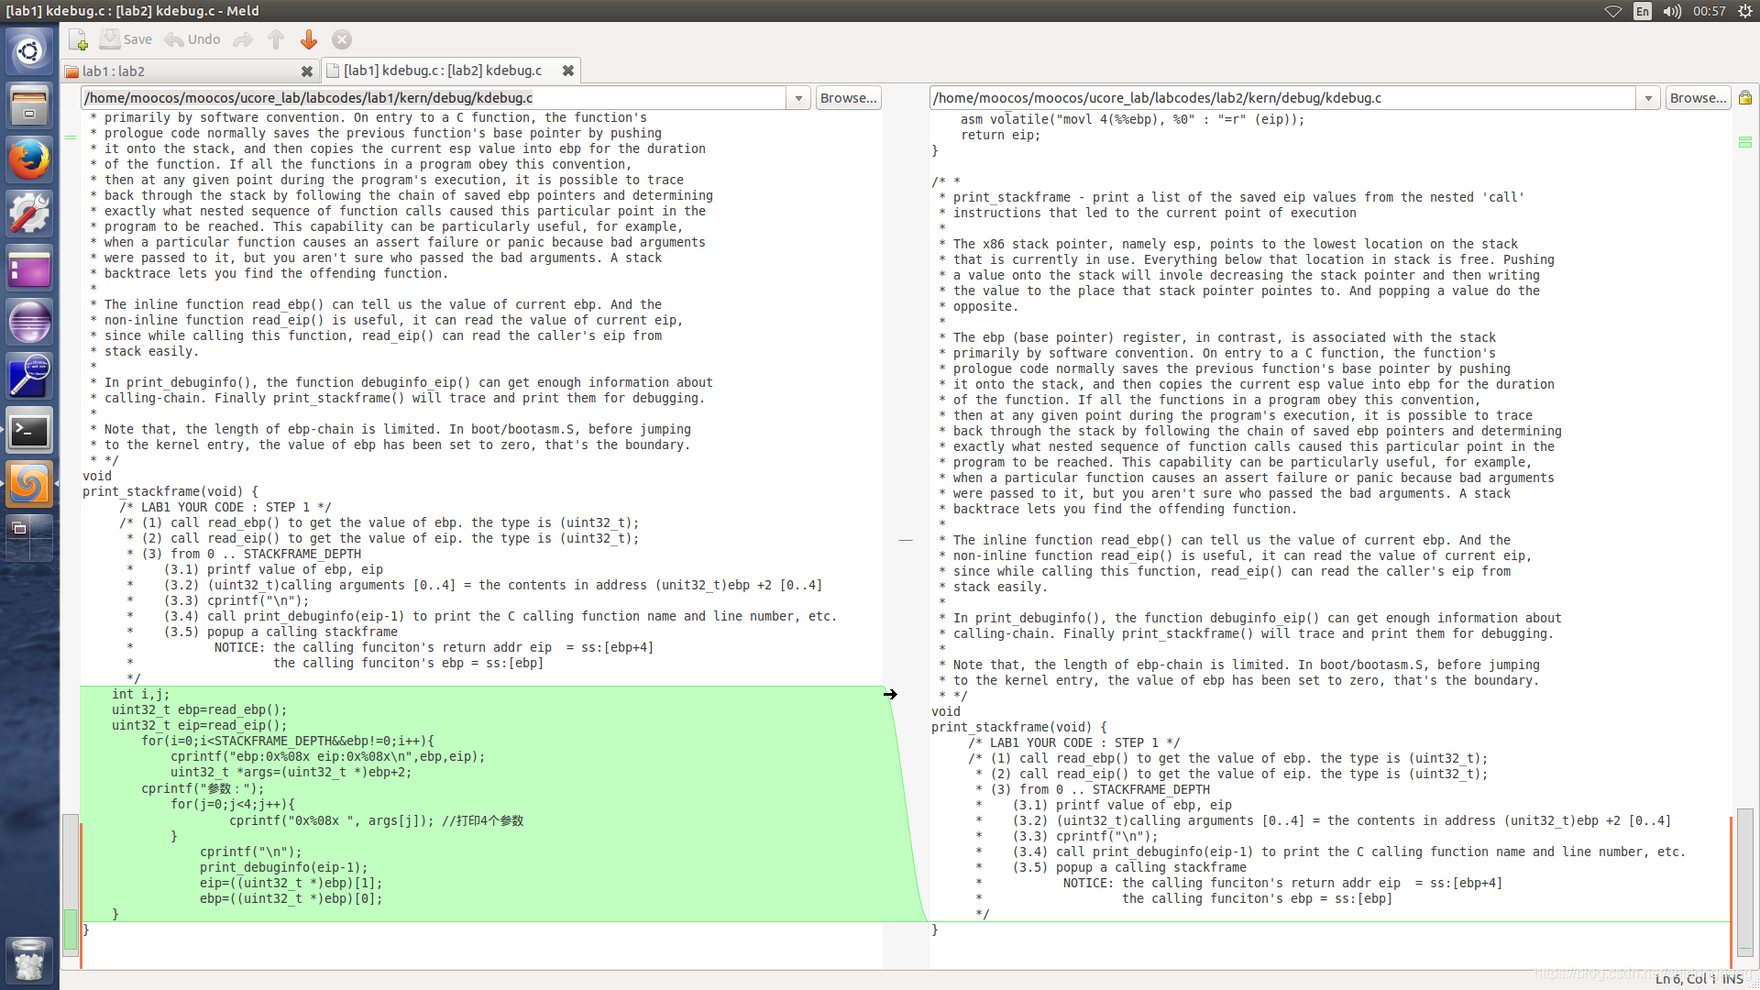Start a new comparison from the toolbar
Screen dimensions: 1760x990
pyautogui.click(x=78, y=39)
